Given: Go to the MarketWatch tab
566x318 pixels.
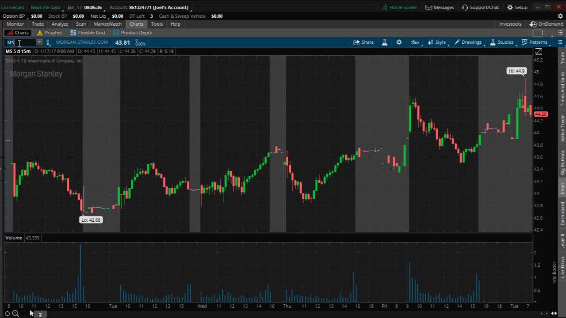Looking at the screenshot, I should pos(107,24).
